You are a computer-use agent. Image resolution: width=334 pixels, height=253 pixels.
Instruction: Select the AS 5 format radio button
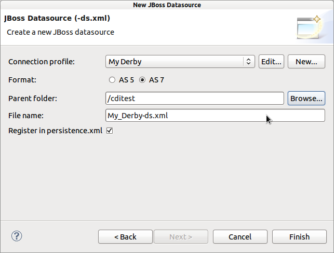click(112, 80)
